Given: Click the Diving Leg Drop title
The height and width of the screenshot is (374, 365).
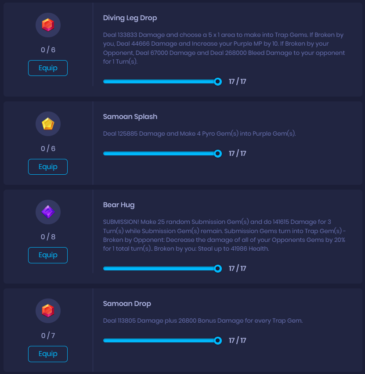Looking at the screenshot, I should click(x=130, y=18).
